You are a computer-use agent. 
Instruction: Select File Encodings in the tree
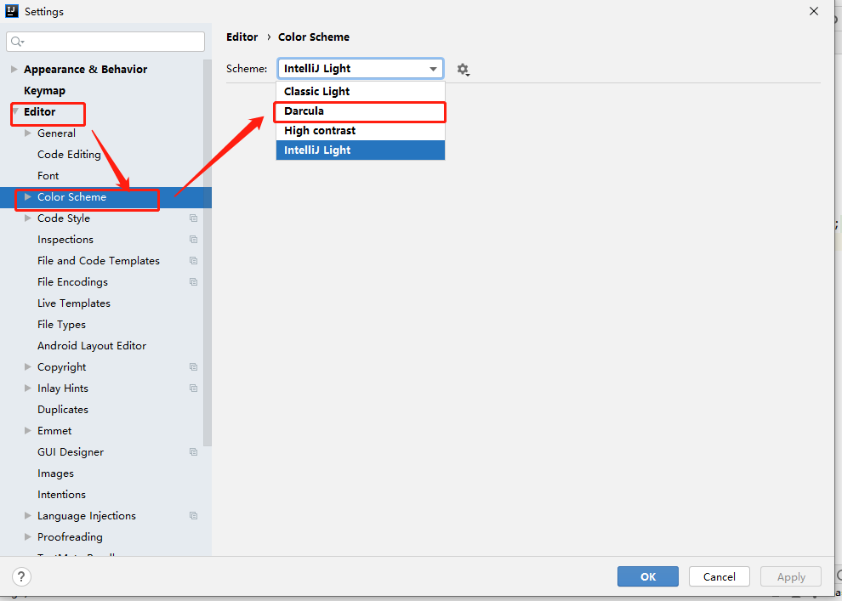tap(72, 281)
